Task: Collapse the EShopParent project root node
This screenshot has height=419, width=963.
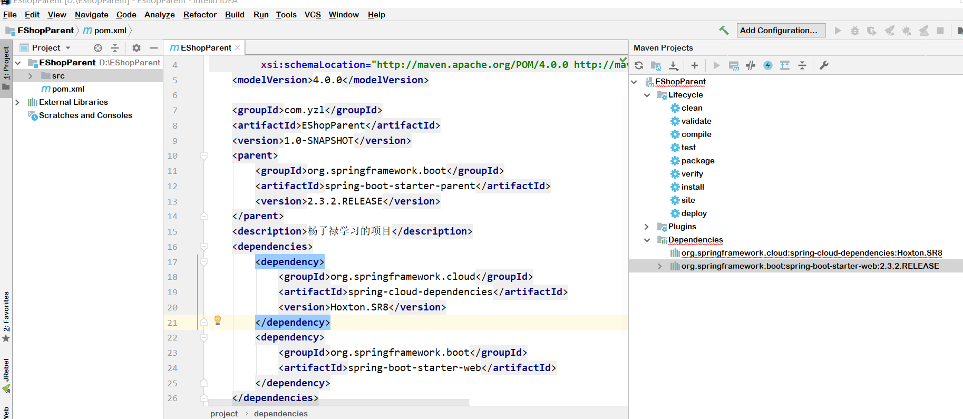Action: pyautogui.click(x=18, y=63)
